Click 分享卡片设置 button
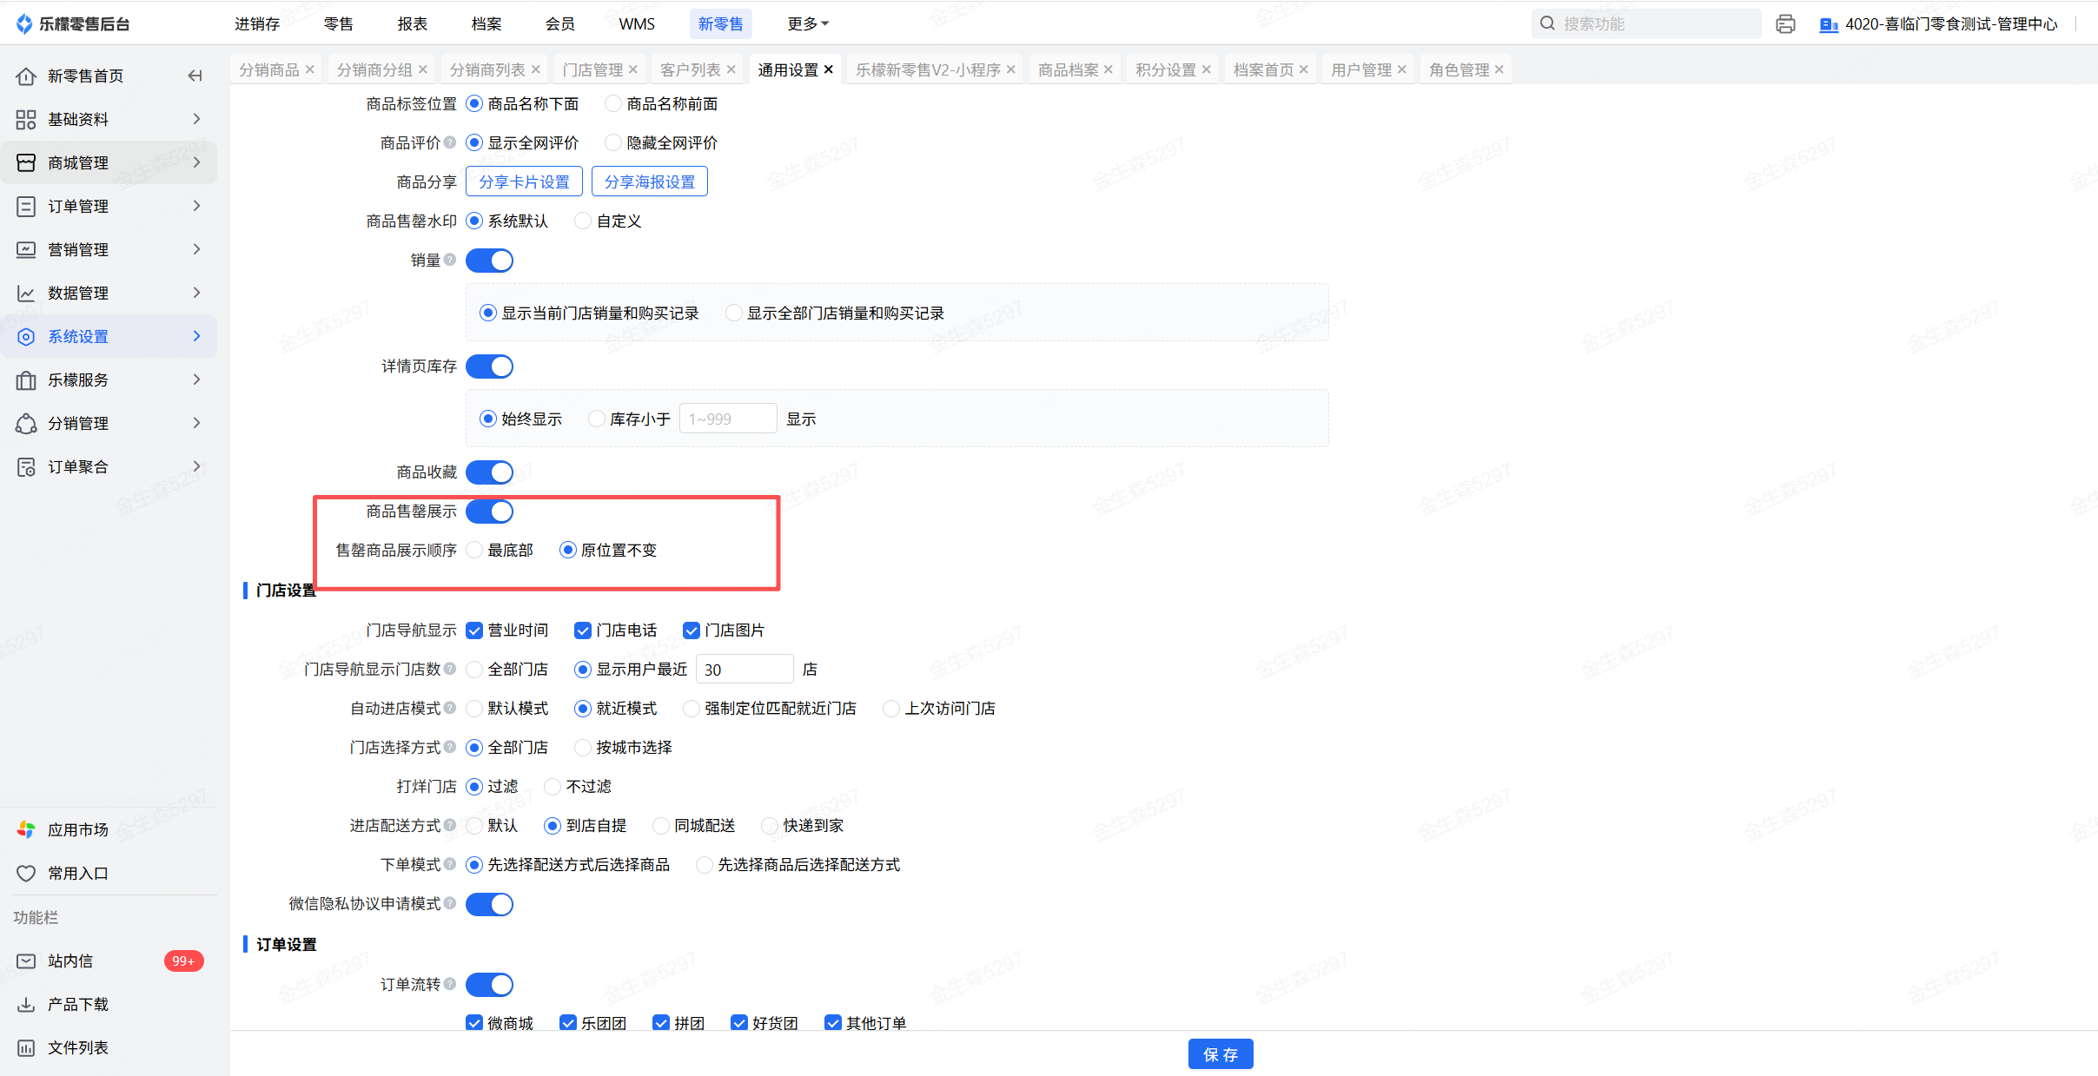This screenshot has height=1076, width=2098. [524, 182]
